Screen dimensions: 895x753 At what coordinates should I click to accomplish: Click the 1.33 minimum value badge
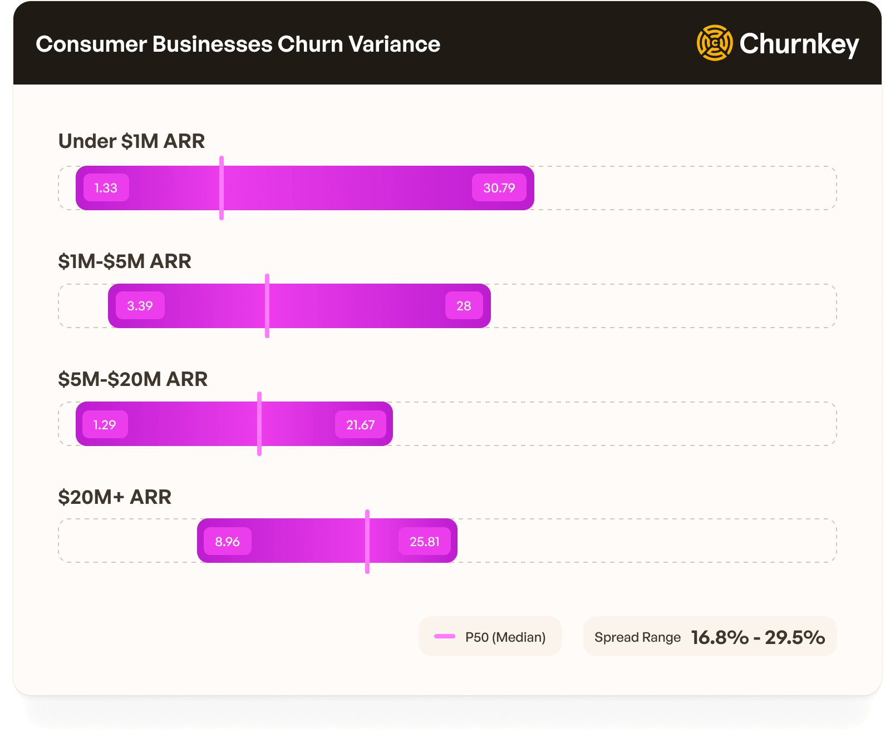[x=106, y=188]
